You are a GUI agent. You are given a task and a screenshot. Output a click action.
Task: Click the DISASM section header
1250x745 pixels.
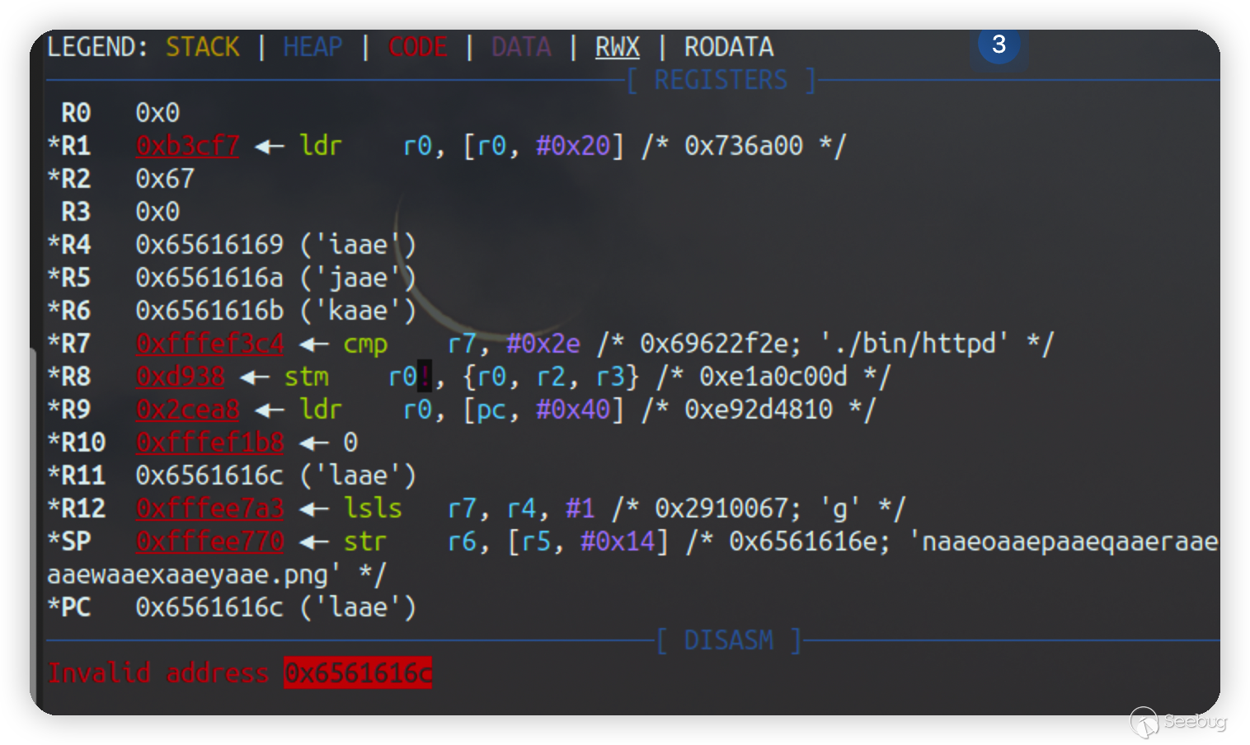click(x=729, y=640)
